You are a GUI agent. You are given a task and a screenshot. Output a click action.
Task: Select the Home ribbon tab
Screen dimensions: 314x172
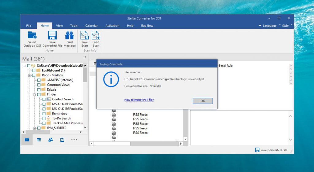pos(44,26)
